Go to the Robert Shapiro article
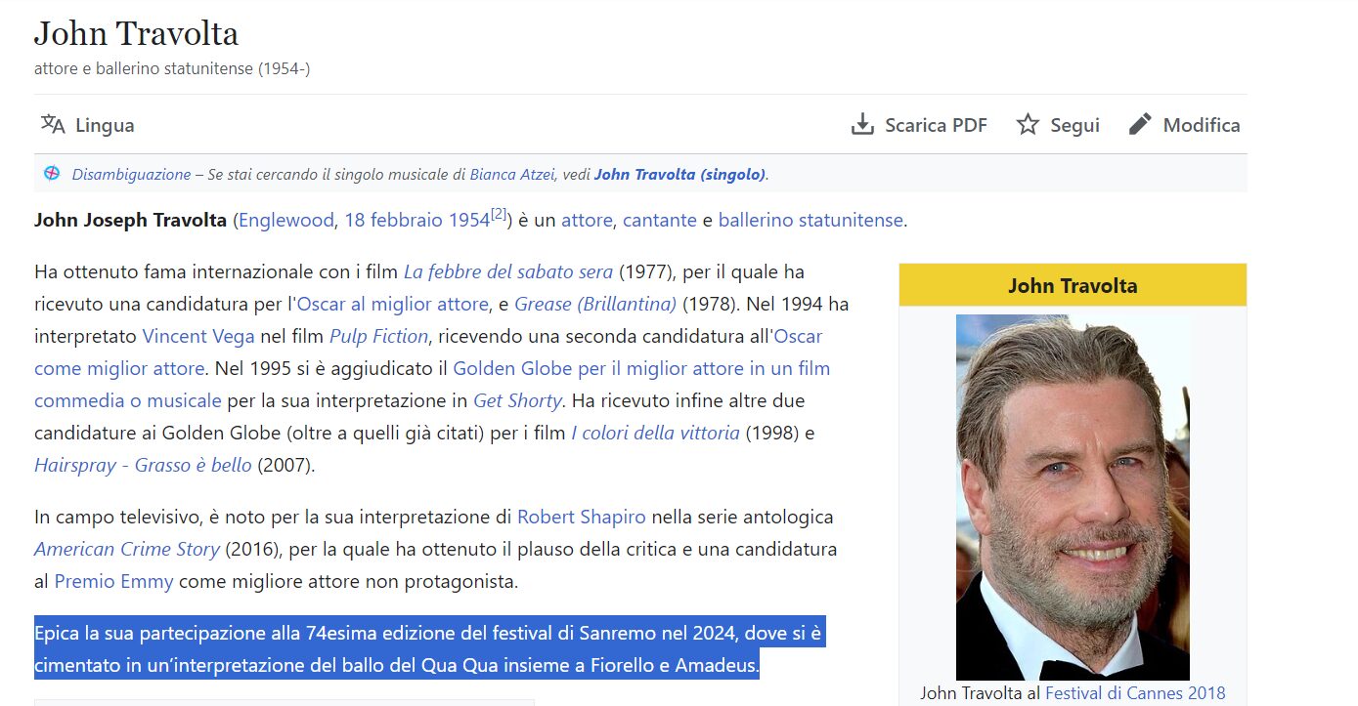Screen dimensions: 1358x706 coord(582,517)
